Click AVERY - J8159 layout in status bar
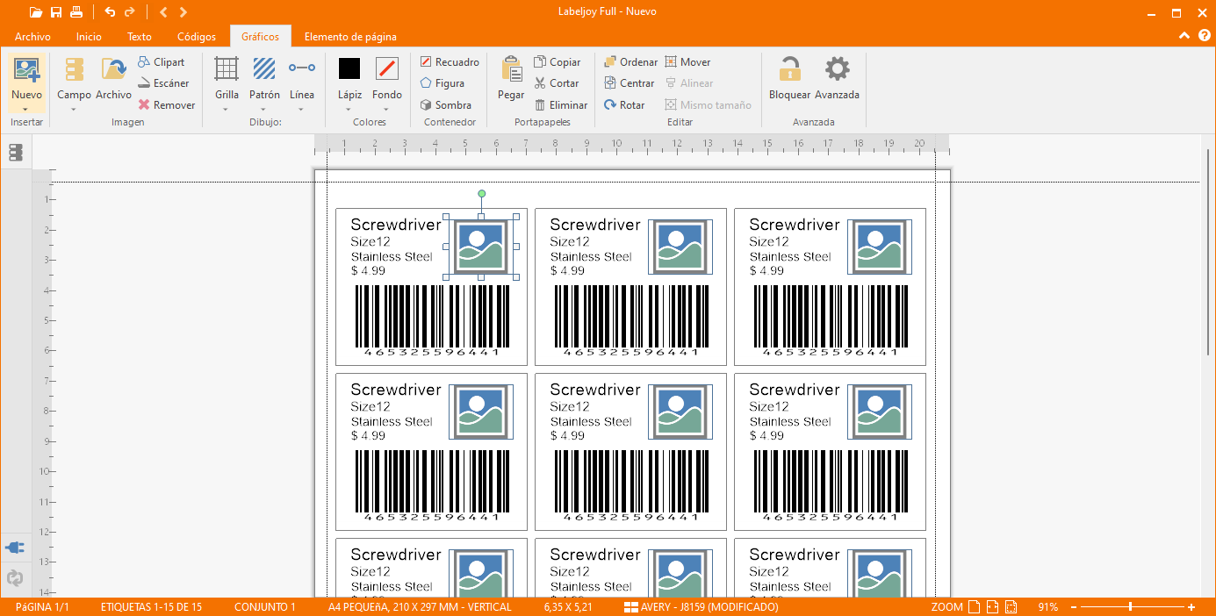The width and height of the screenshot is (1216, 616). [701, 607]
